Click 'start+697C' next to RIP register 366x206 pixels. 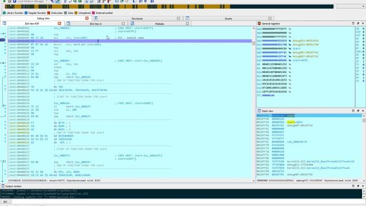click(300, 60)
